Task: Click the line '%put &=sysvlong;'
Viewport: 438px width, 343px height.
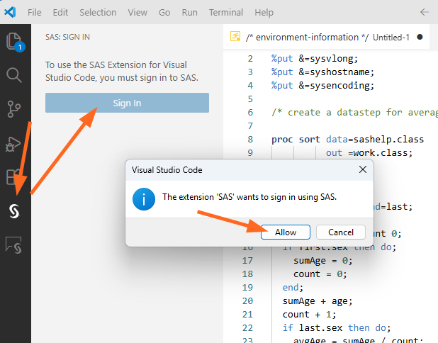Action: 315,59
